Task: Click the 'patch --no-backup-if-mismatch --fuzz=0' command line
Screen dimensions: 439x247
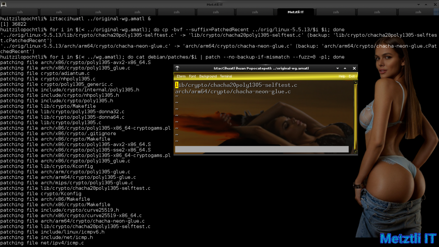Action: coord(172,57)
